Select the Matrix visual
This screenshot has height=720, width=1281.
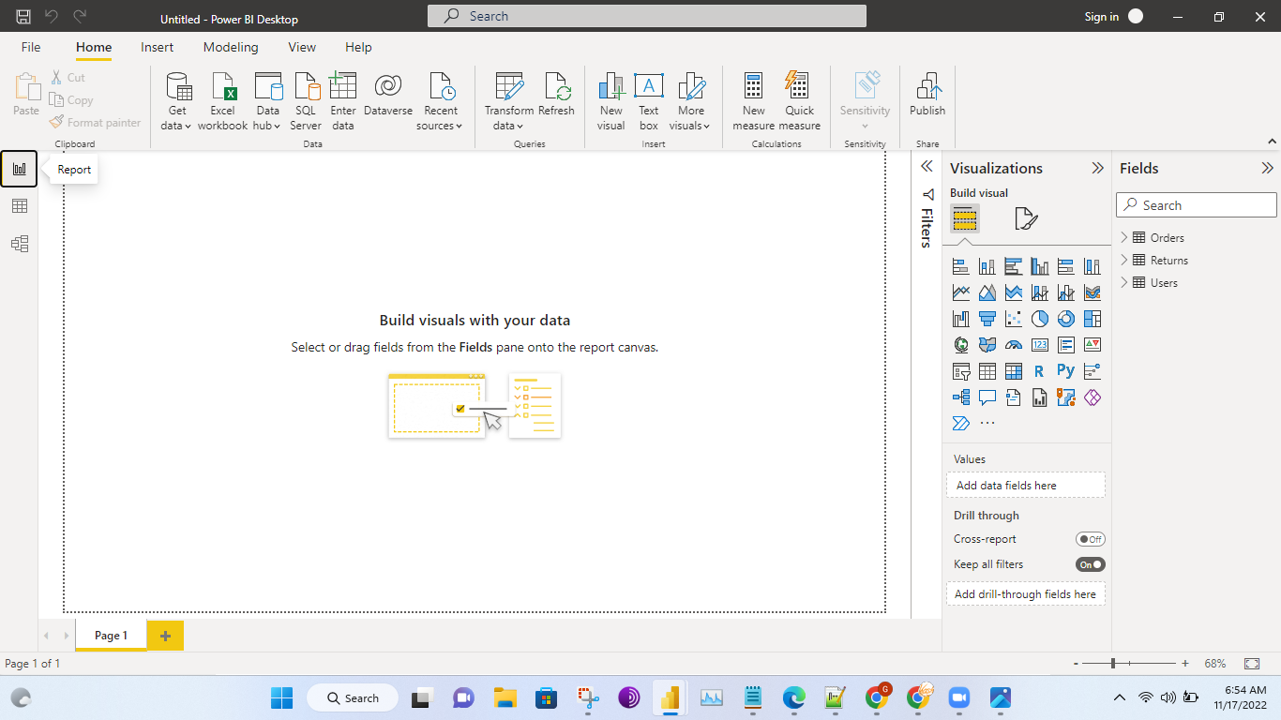coord(1013,371)
